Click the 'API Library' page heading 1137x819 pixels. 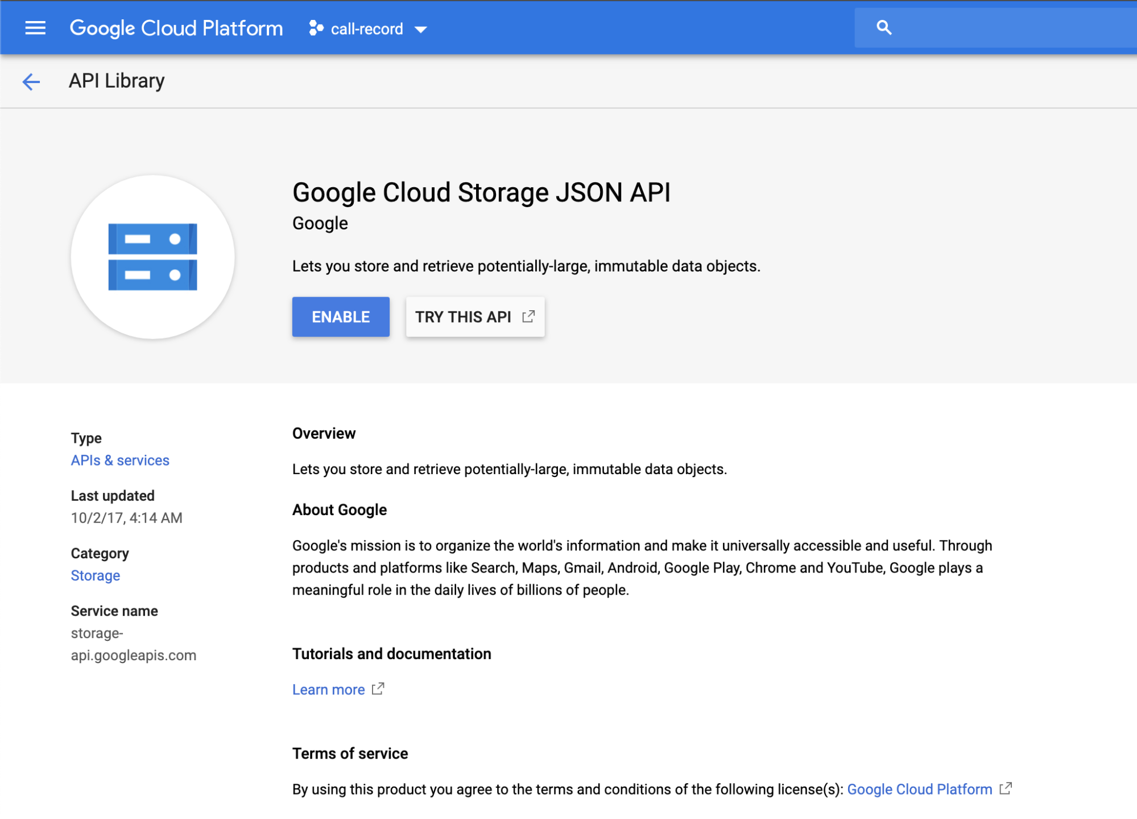[x=117, y=81]
